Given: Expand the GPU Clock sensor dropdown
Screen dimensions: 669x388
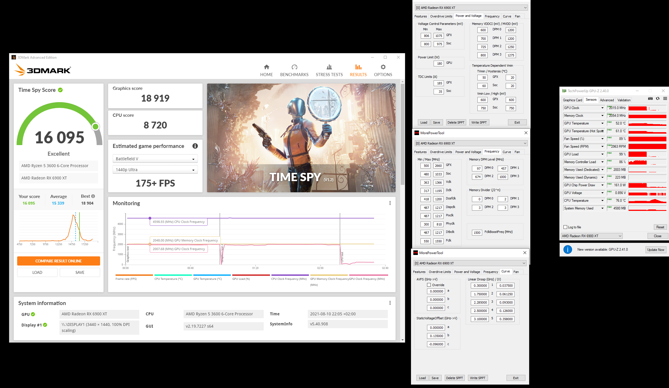Looking at the screenshot, I should (602, 108).
